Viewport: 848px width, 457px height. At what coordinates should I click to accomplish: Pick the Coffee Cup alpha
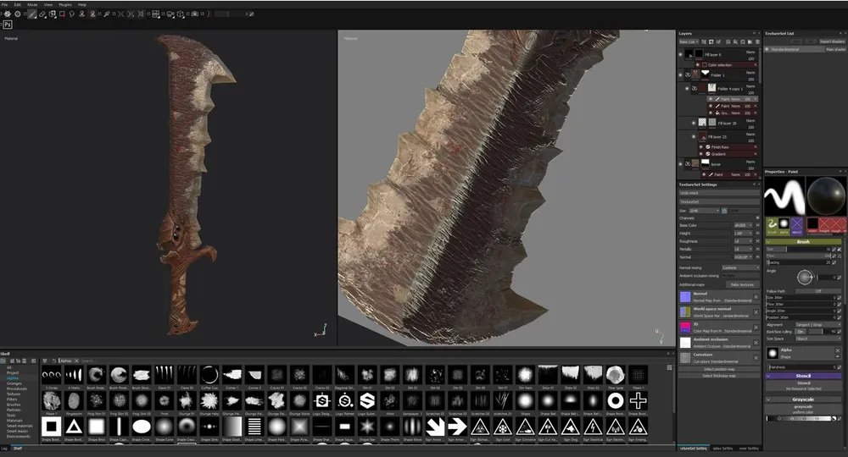click(209, 375)
